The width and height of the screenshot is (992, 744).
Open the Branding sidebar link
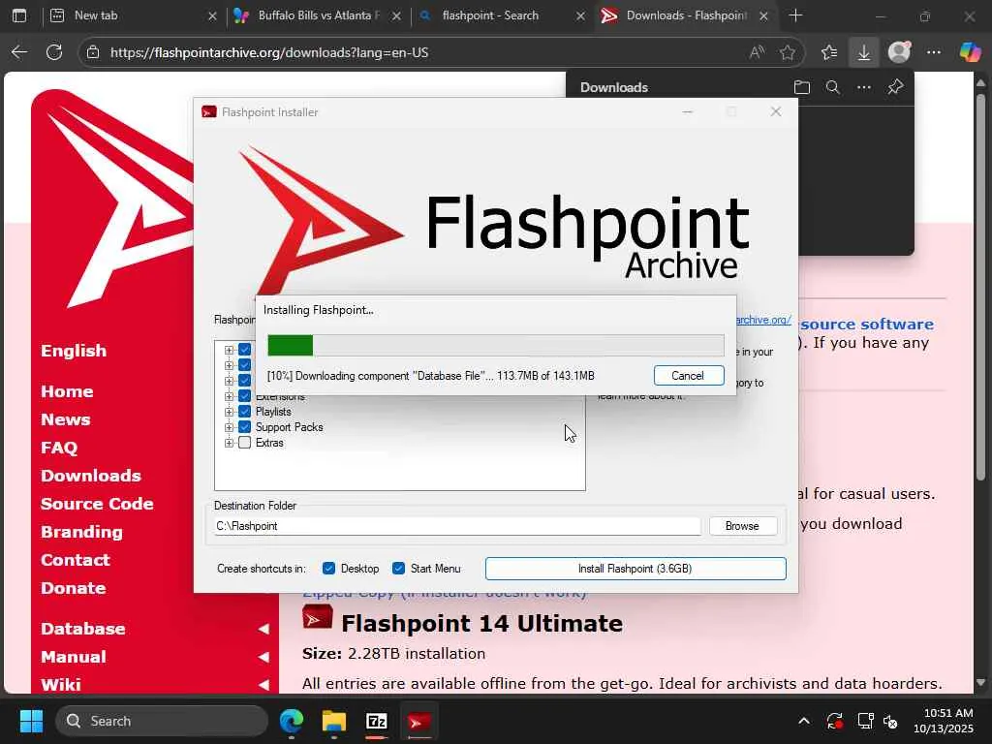(81, 532)
